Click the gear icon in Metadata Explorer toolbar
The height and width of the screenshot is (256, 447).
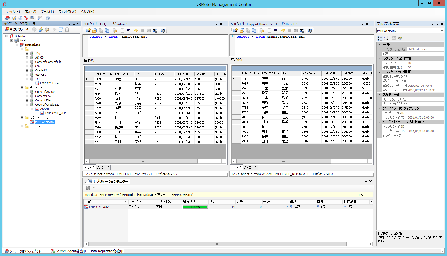point(47,29)
